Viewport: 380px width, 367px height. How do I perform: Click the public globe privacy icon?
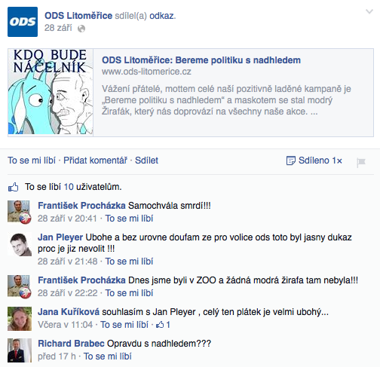pyautogui.click(x=81, y=29)
